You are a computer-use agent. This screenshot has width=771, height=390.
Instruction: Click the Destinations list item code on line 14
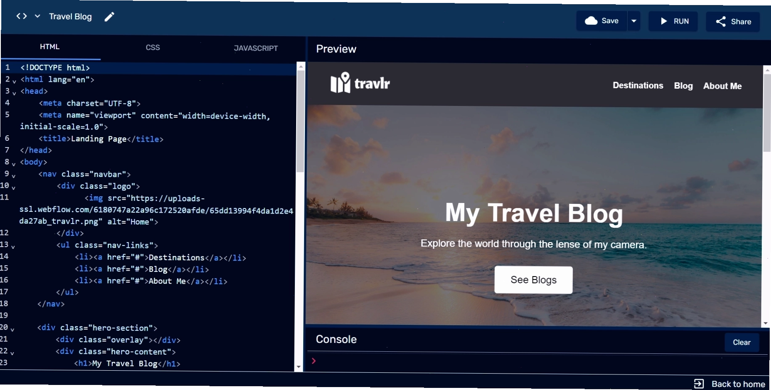pyautogui.click(x=160, y=257)
